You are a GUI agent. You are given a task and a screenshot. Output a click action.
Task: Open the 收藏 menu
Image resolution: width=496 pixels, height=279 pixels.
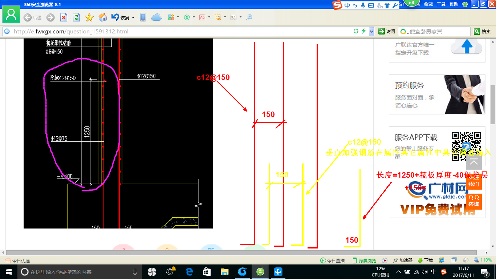428,4
